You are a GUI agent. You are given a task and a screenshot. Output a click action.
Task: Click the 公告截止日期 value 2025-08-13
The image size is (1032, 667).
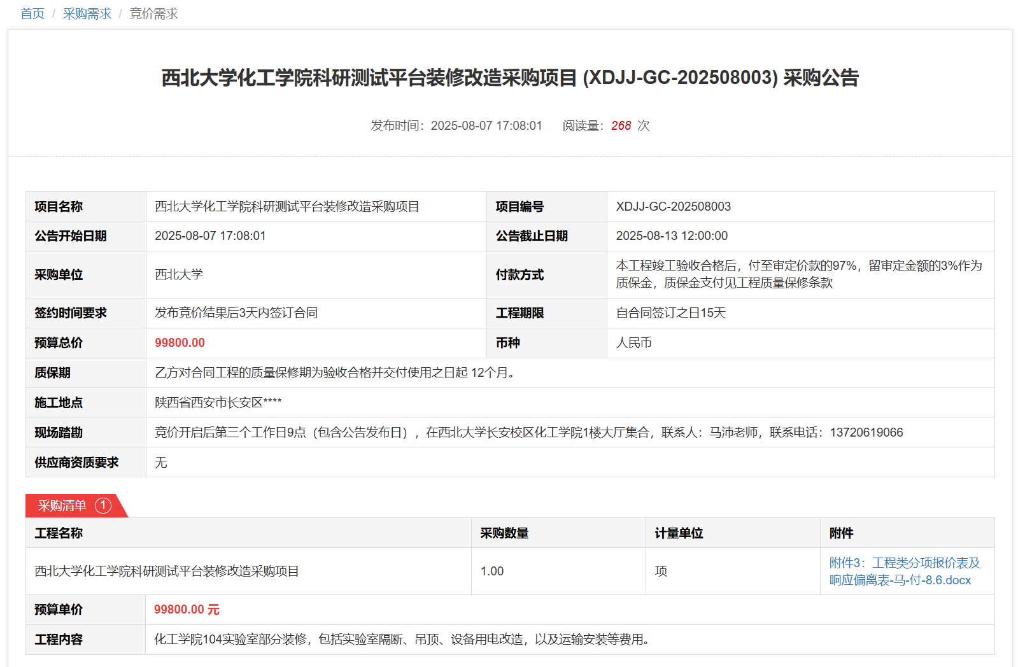tap(672, 236)
